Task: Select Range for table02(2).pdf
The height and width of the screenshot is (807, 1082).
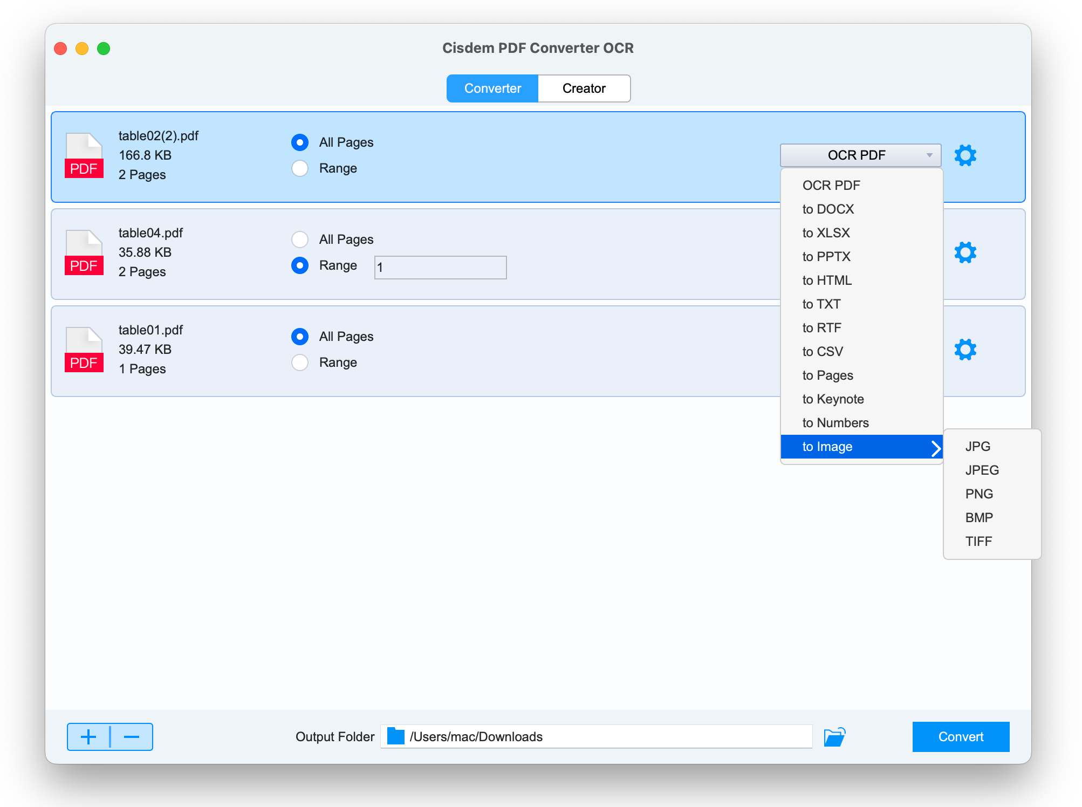Action: [300, 168]
